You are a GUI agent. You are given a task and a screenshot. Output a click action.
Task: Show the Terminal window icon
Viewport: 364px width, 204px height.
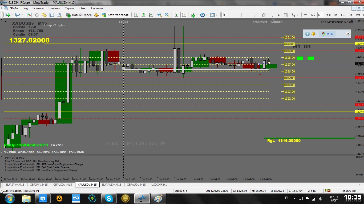(x=52, y=15)
